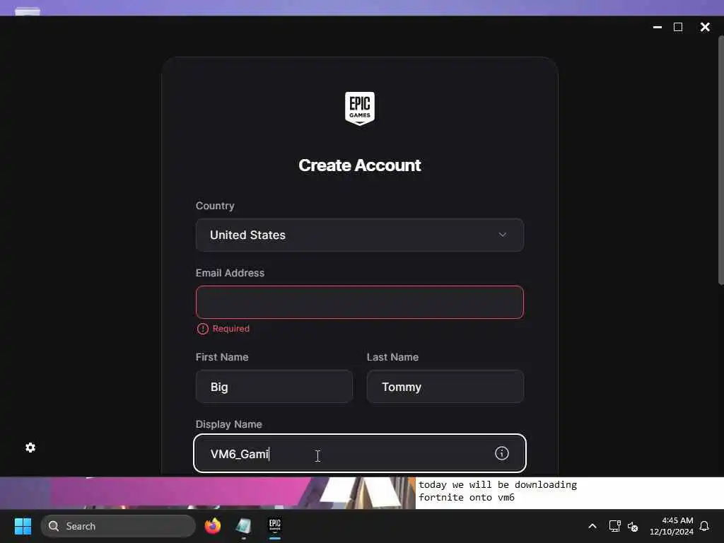Image resolution: width=724 pixels, height=543 pixels.
Task: Minimize the Epic Games window
Action: [658, 28]
